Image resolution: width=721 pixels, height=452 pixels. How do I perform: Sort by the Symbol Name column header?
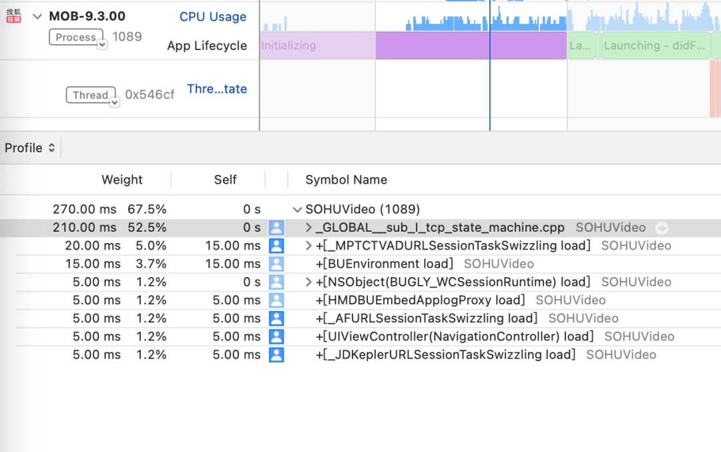coord(346,180)
